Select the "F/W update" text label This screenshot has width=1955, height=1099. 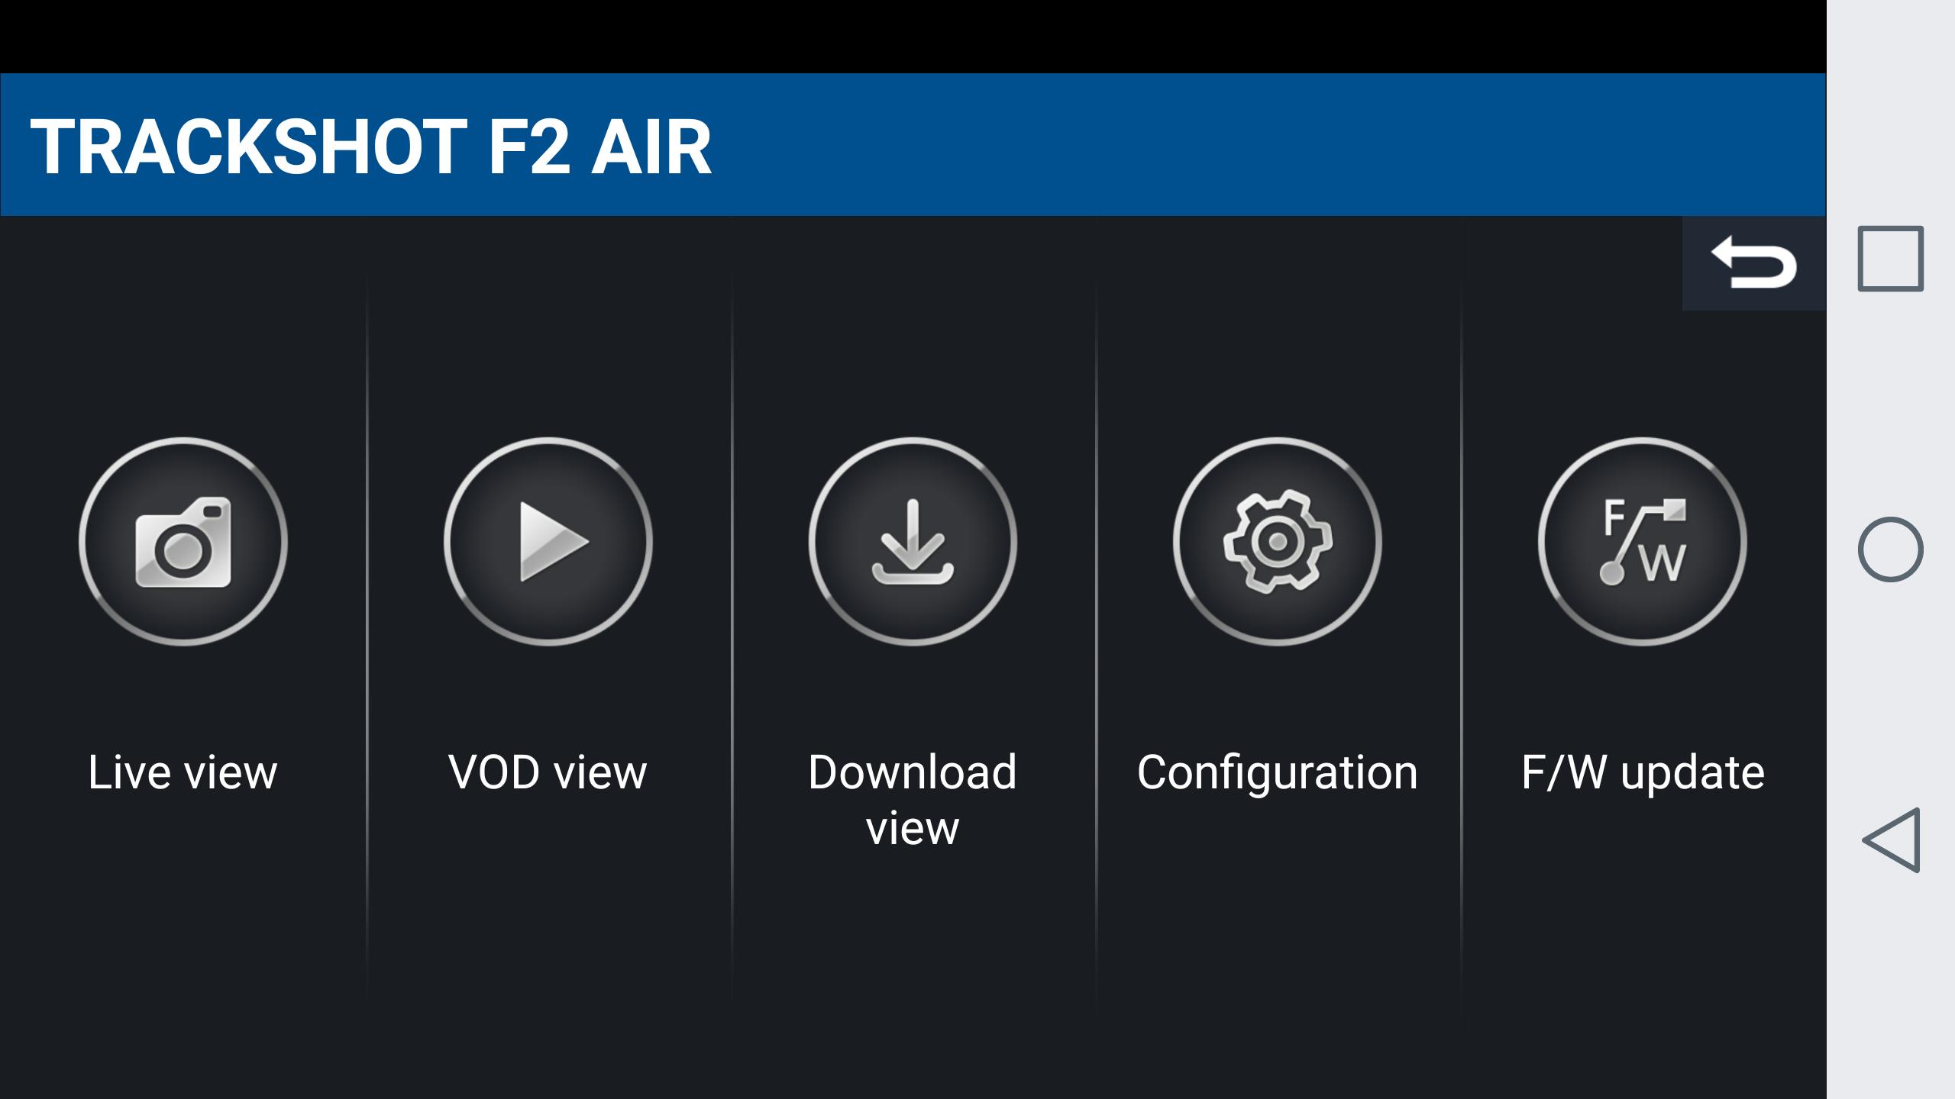coord(1643,772)
